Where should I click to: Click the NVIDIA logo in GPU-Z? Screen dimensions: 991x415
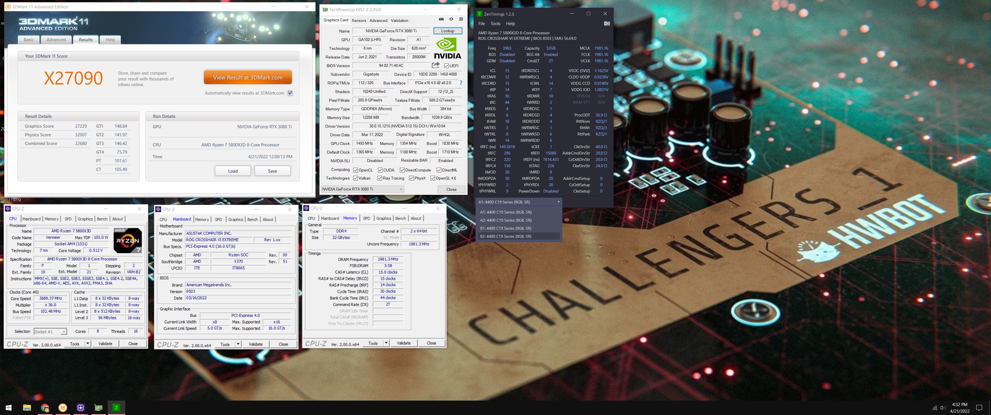(447, 48)
